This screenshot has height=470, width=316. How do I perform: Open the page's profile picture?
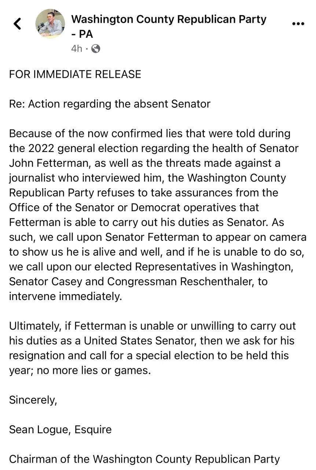(50, 24)
